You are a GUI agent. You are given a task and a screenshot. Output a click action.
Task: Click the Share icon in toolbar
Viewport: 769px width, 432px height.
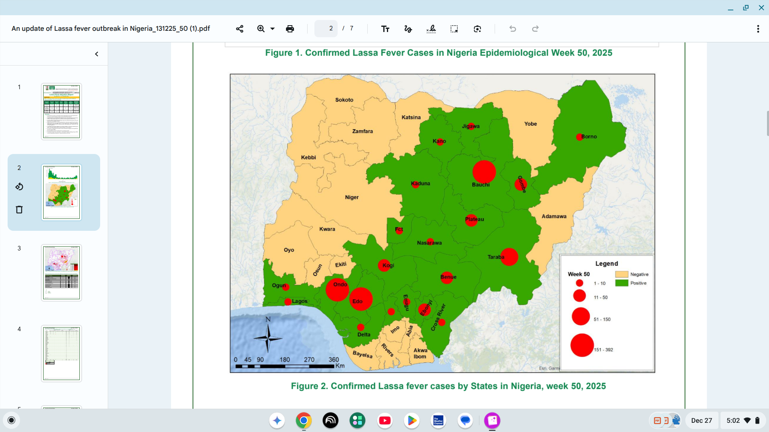click(240, 29)
